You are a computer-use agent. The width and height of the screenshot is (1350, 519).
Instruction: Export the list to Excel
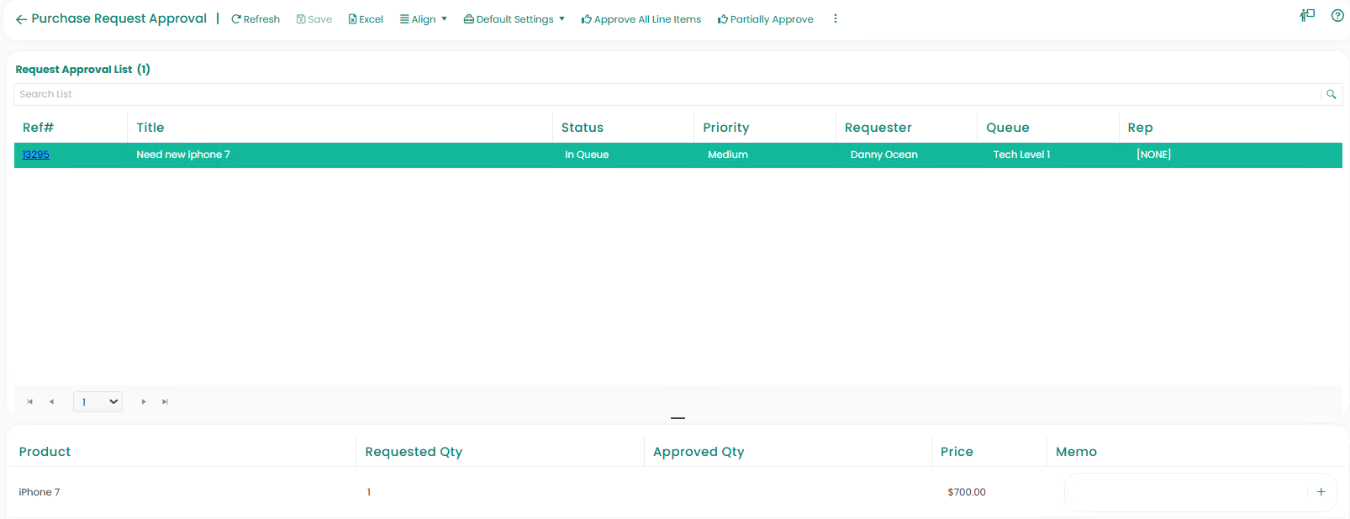click(366, 19)
